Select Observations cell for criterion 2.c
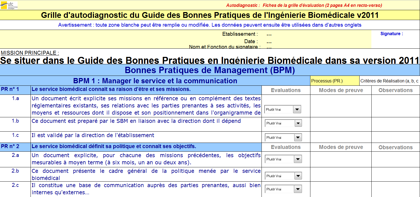Viewport: 420px width, 197px height. pos(396,189)
